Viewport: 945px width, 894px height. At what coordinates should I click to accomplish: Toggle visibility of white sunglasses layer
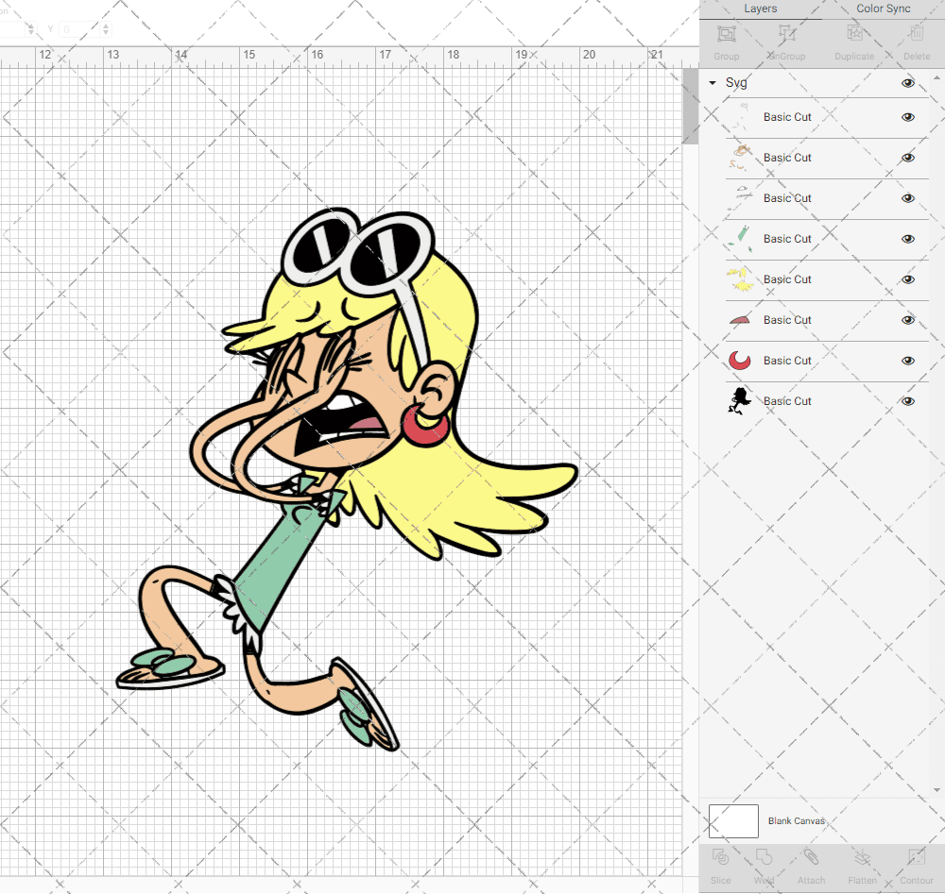[x=908, y=198]
